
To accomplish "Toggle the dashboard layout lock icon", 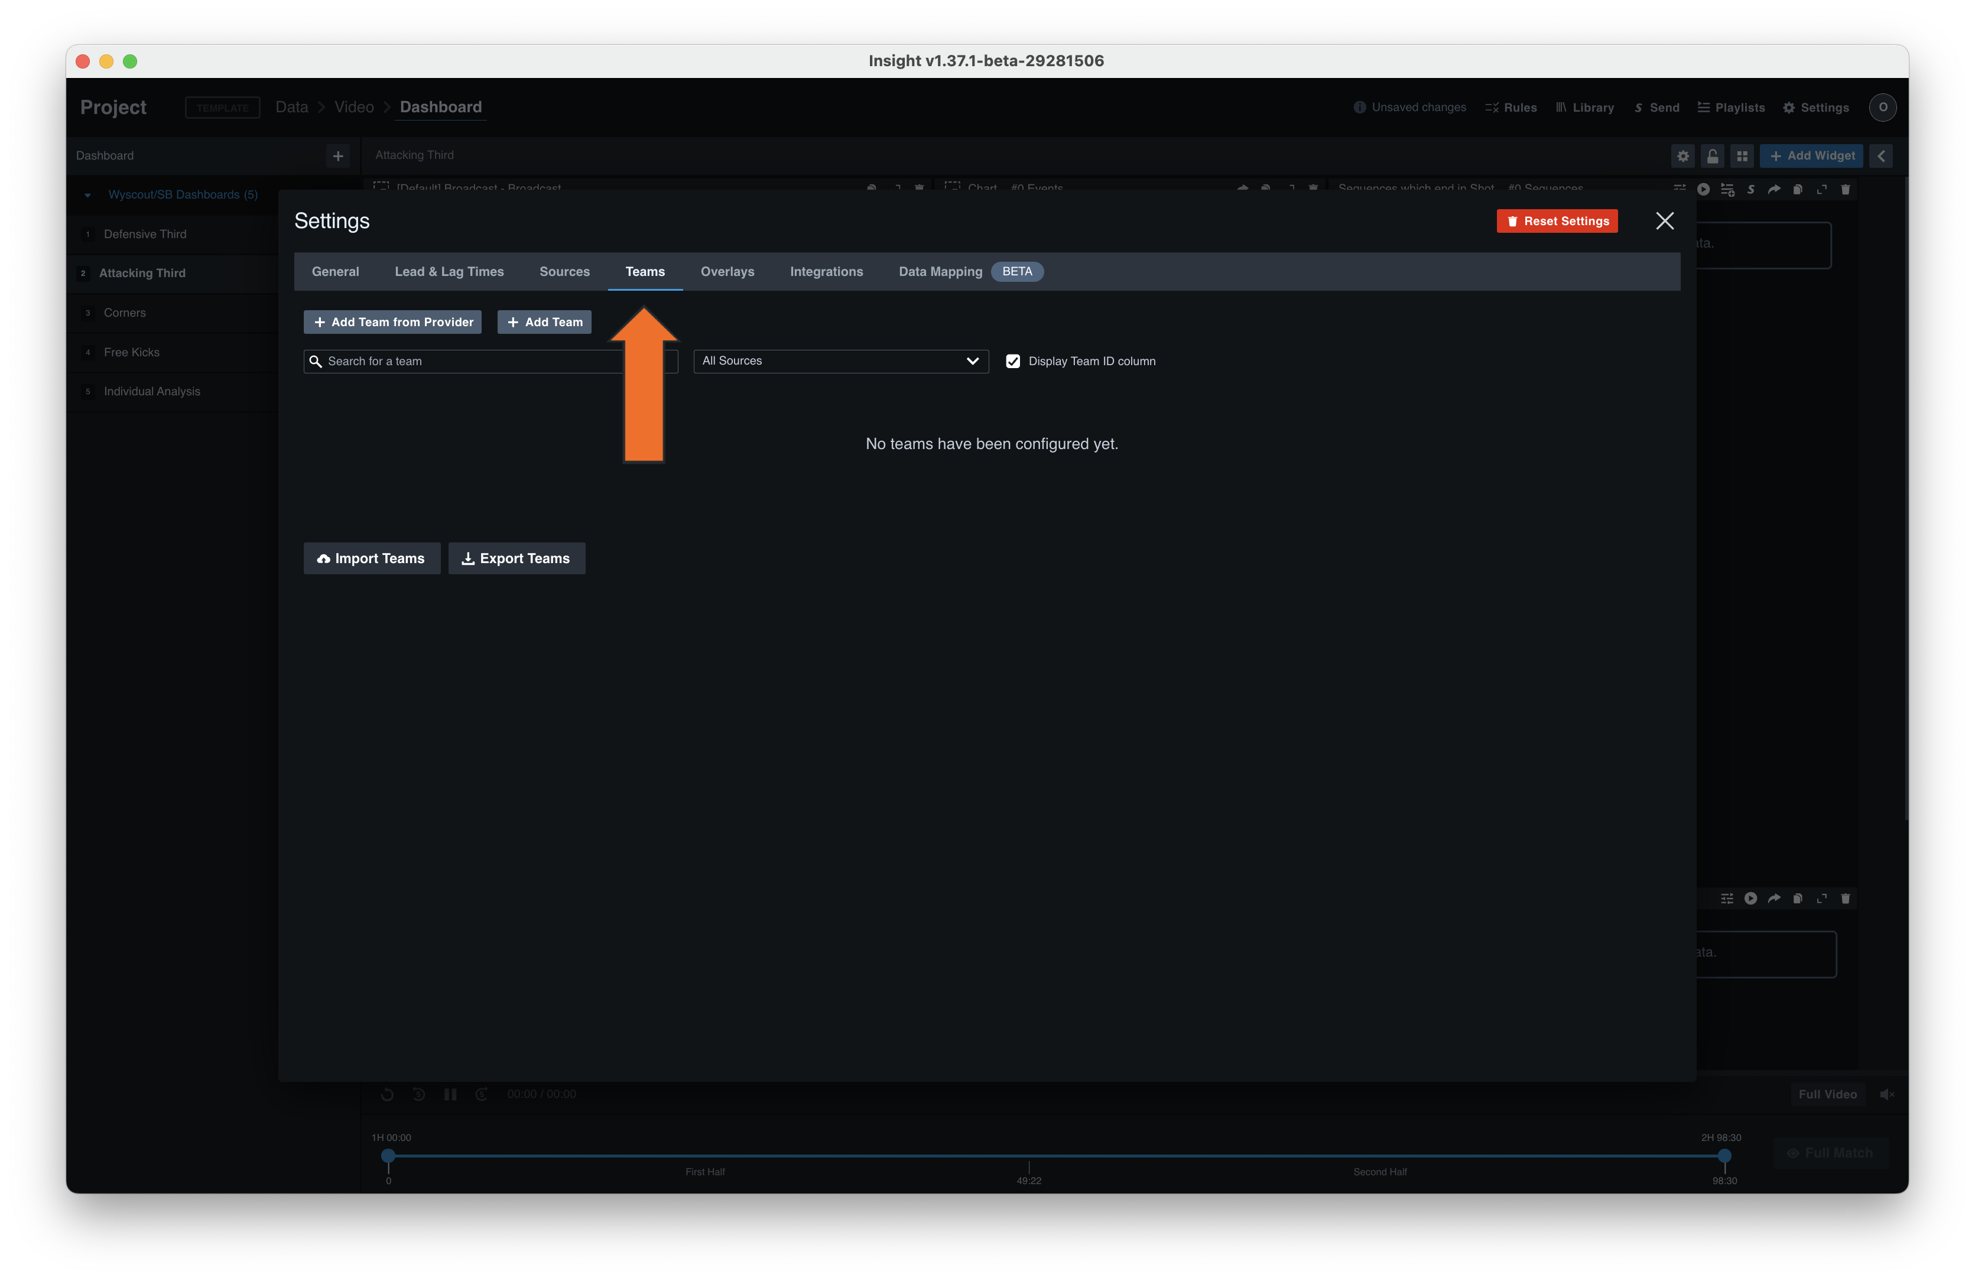I will pyautogui.click(x=1712, y=156).
